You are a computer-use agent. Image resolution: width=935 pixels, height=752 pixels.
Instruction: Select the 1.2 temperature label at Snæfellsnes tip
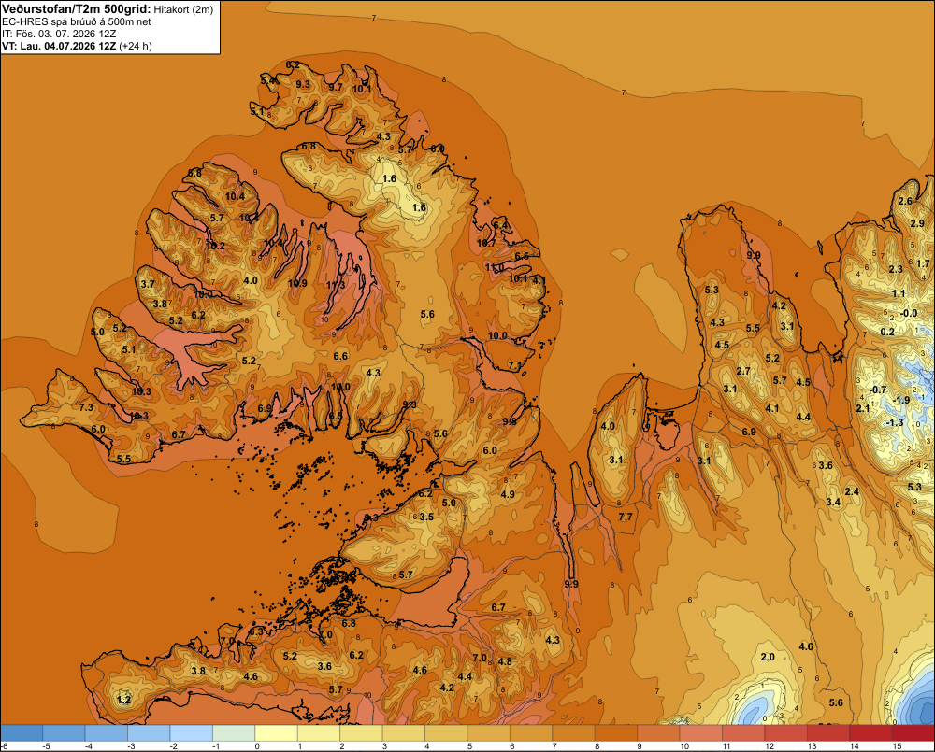123,699
